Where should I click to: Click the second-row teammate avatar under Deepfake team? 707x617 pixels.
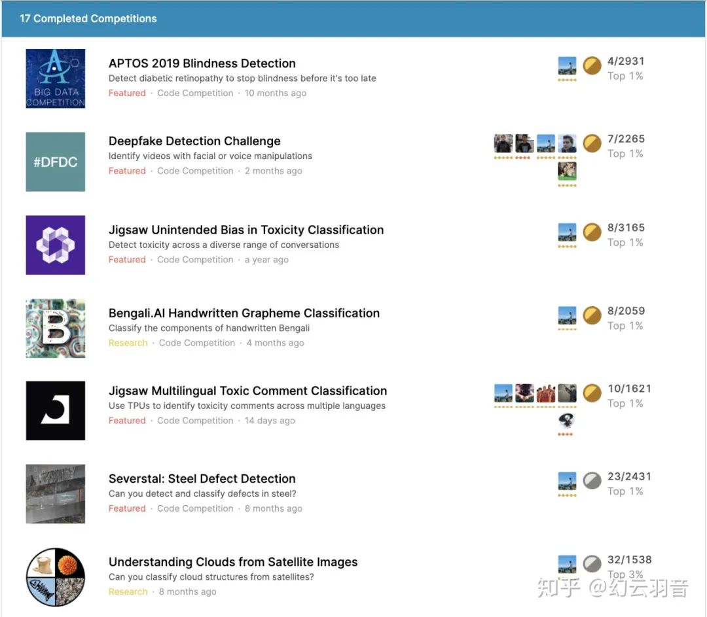coord(567,171)
